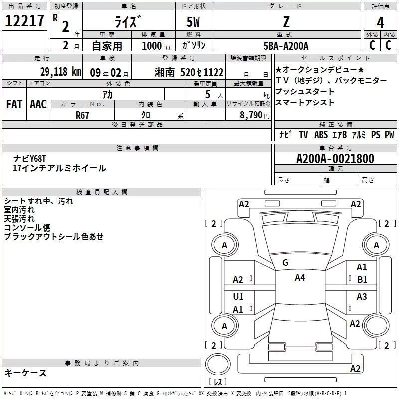Click inspector note 天張汚れ
The height and width of the screenshot is (399, 399).
point(19,219)
